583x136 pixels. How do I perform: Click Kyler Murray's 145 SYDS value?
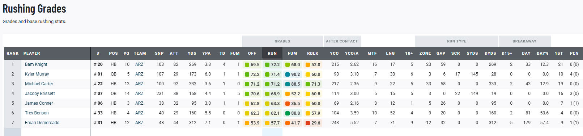[x=475, y=74]
